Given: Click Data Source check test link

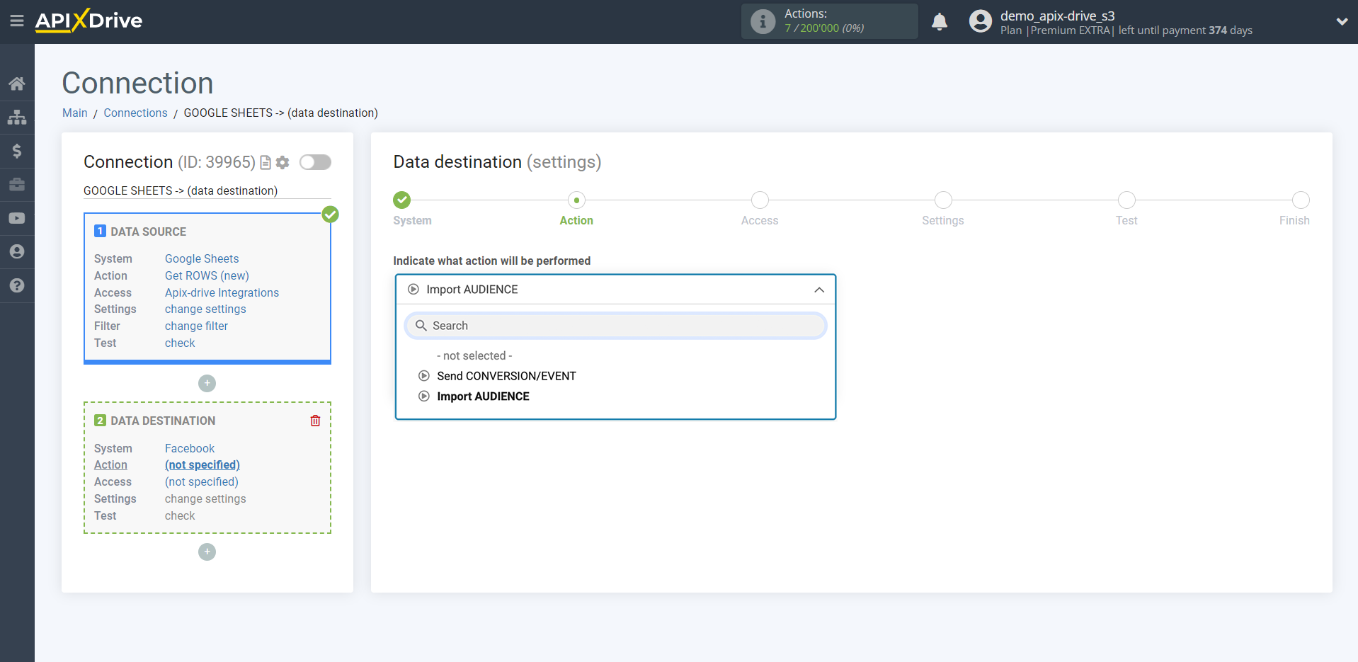Looking at the screenshot, I should pos(180,343).
